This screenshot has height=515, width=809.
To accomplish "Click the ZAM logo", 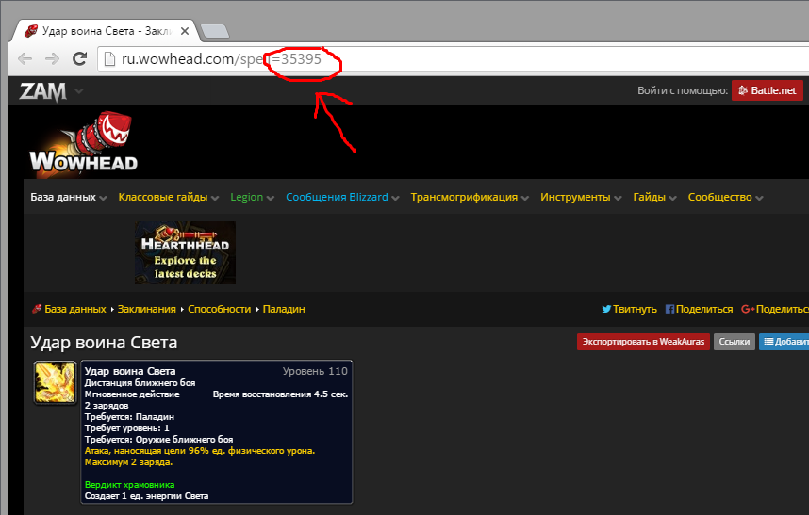I will click(x=42, y=91).
